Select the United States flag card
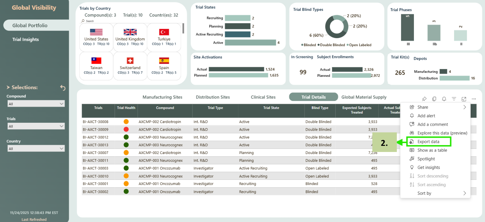The image size is (485, 222). pyautogui.click(x=96, y=37)
